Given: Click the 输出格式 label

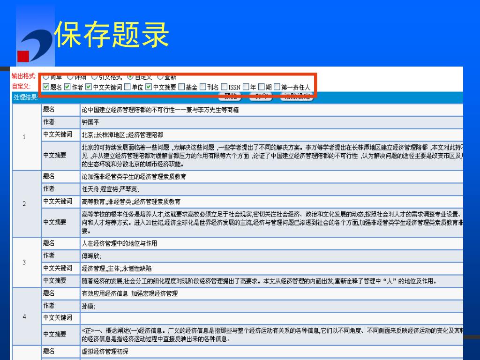Looking at the screenshot, I should pos(24,76).
